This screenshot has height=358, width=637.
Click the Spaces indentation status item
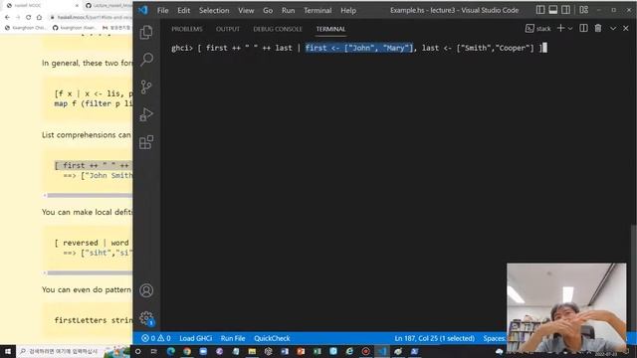[495, 338]
